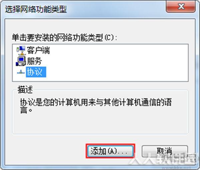Click empty title bar area beside title
Viewport: 200px width, 170px height.
[115, 9]
